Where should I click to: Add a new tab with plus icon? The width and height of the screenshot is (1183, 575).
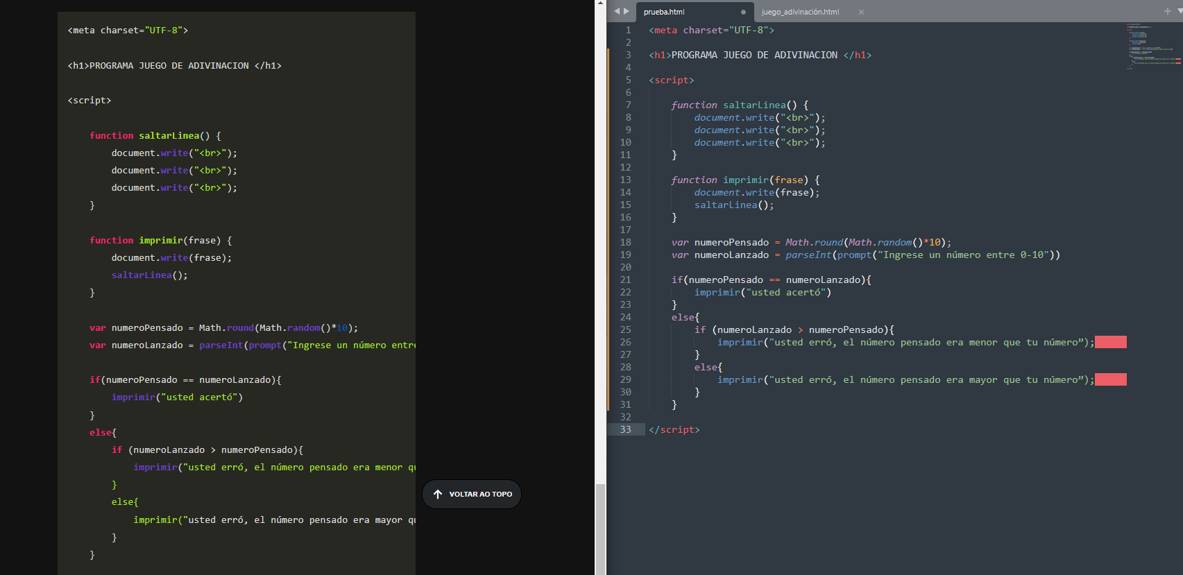(1168, 11)
